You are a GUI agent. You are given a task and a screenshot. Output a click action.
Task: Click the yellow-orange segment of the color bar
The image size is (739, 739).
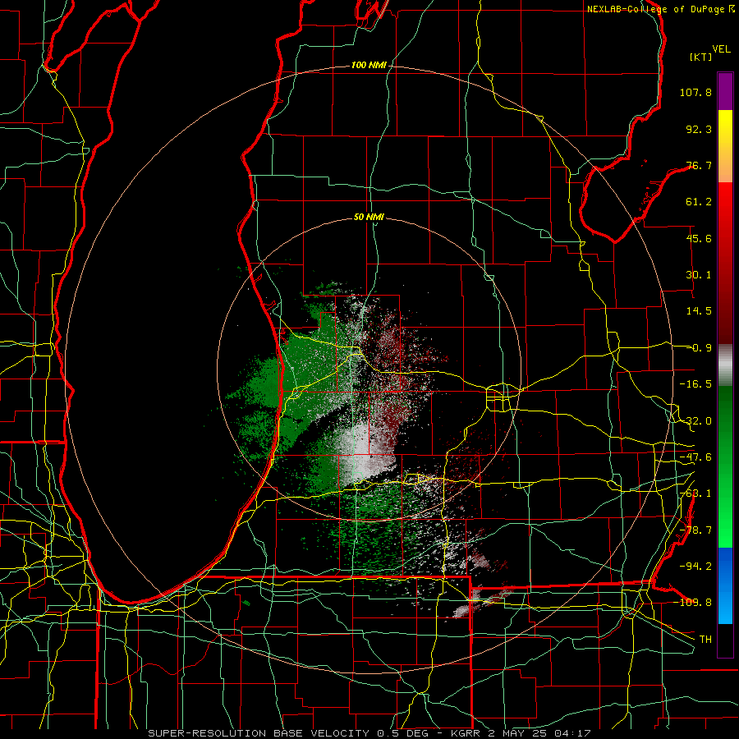[x=725, y=146]
